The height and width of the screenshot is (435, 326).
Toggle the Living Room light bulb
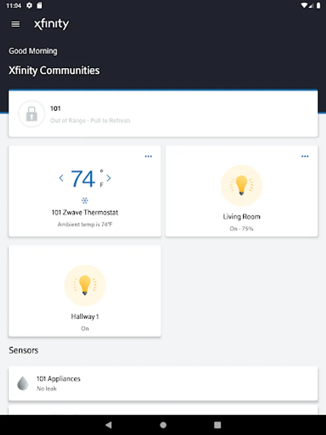(241, 186)
